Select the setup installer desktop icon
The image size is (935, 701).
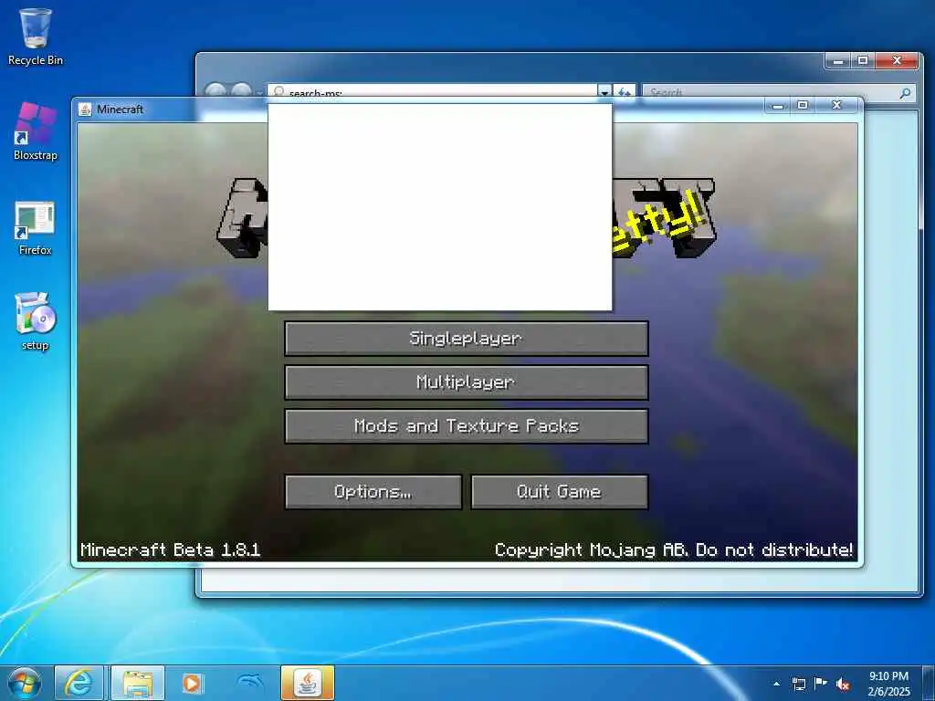click(x=36, y=322)
